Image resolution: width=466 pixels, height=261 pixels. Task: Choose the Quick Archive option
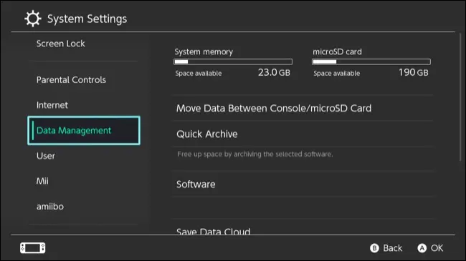[x=303, y=134]
